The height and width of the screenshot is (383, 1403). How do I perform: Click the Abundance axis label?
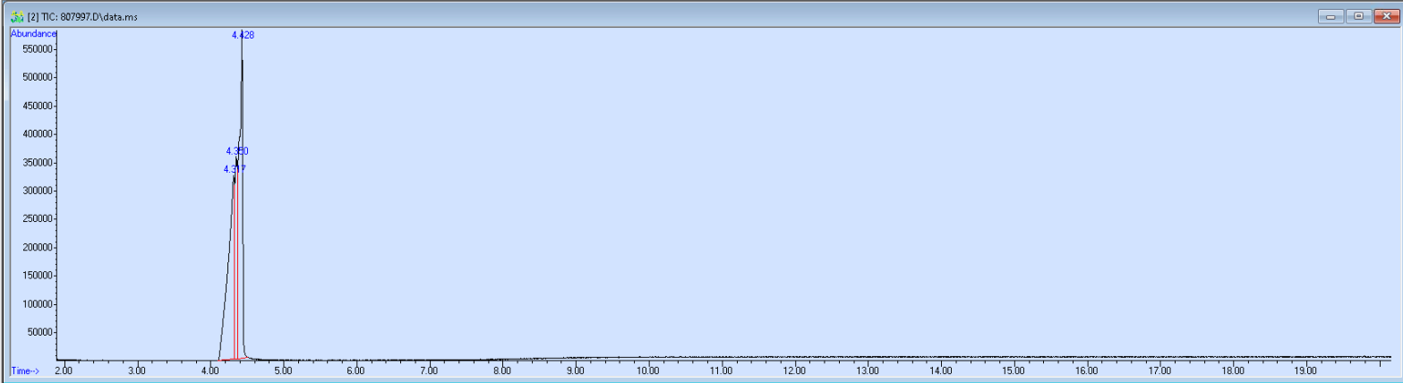[x=34, y=33]
